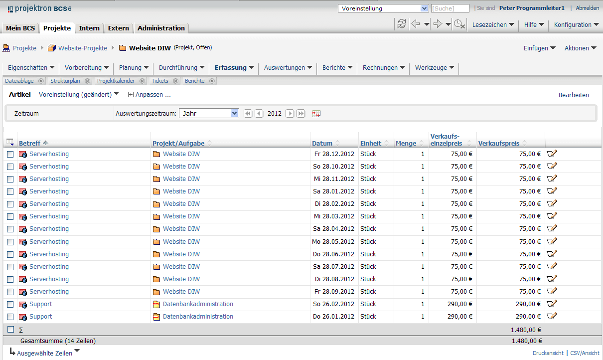This screenshot has height=360, width=603.
Task: Sort table by Betreff column header
Action: 29,143
